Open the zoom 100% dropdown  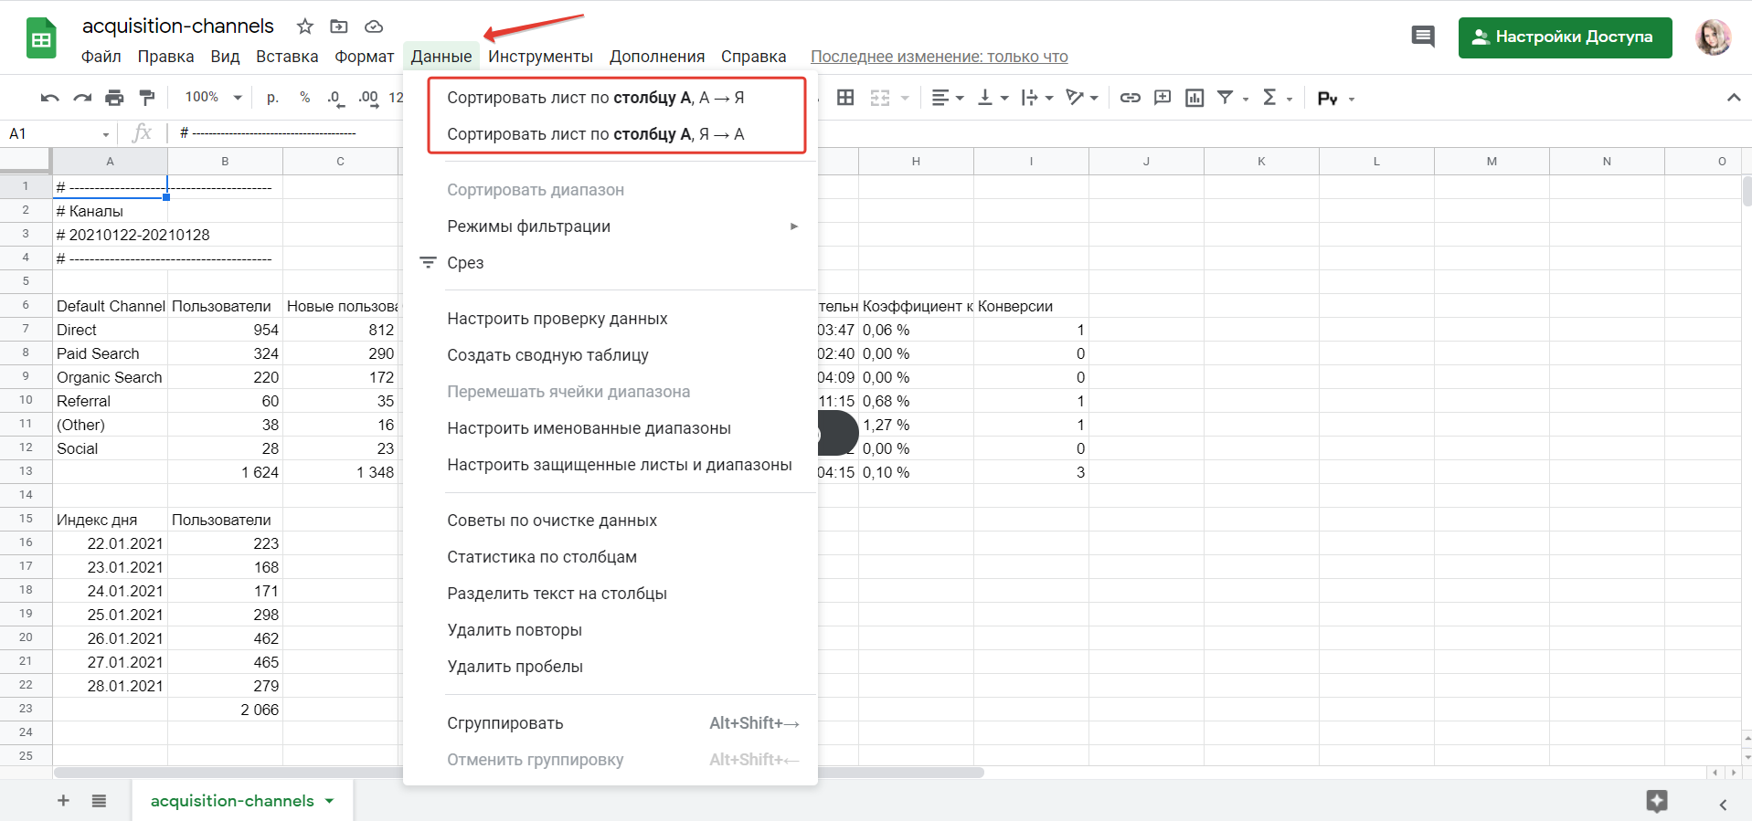[x=214, y=98]
